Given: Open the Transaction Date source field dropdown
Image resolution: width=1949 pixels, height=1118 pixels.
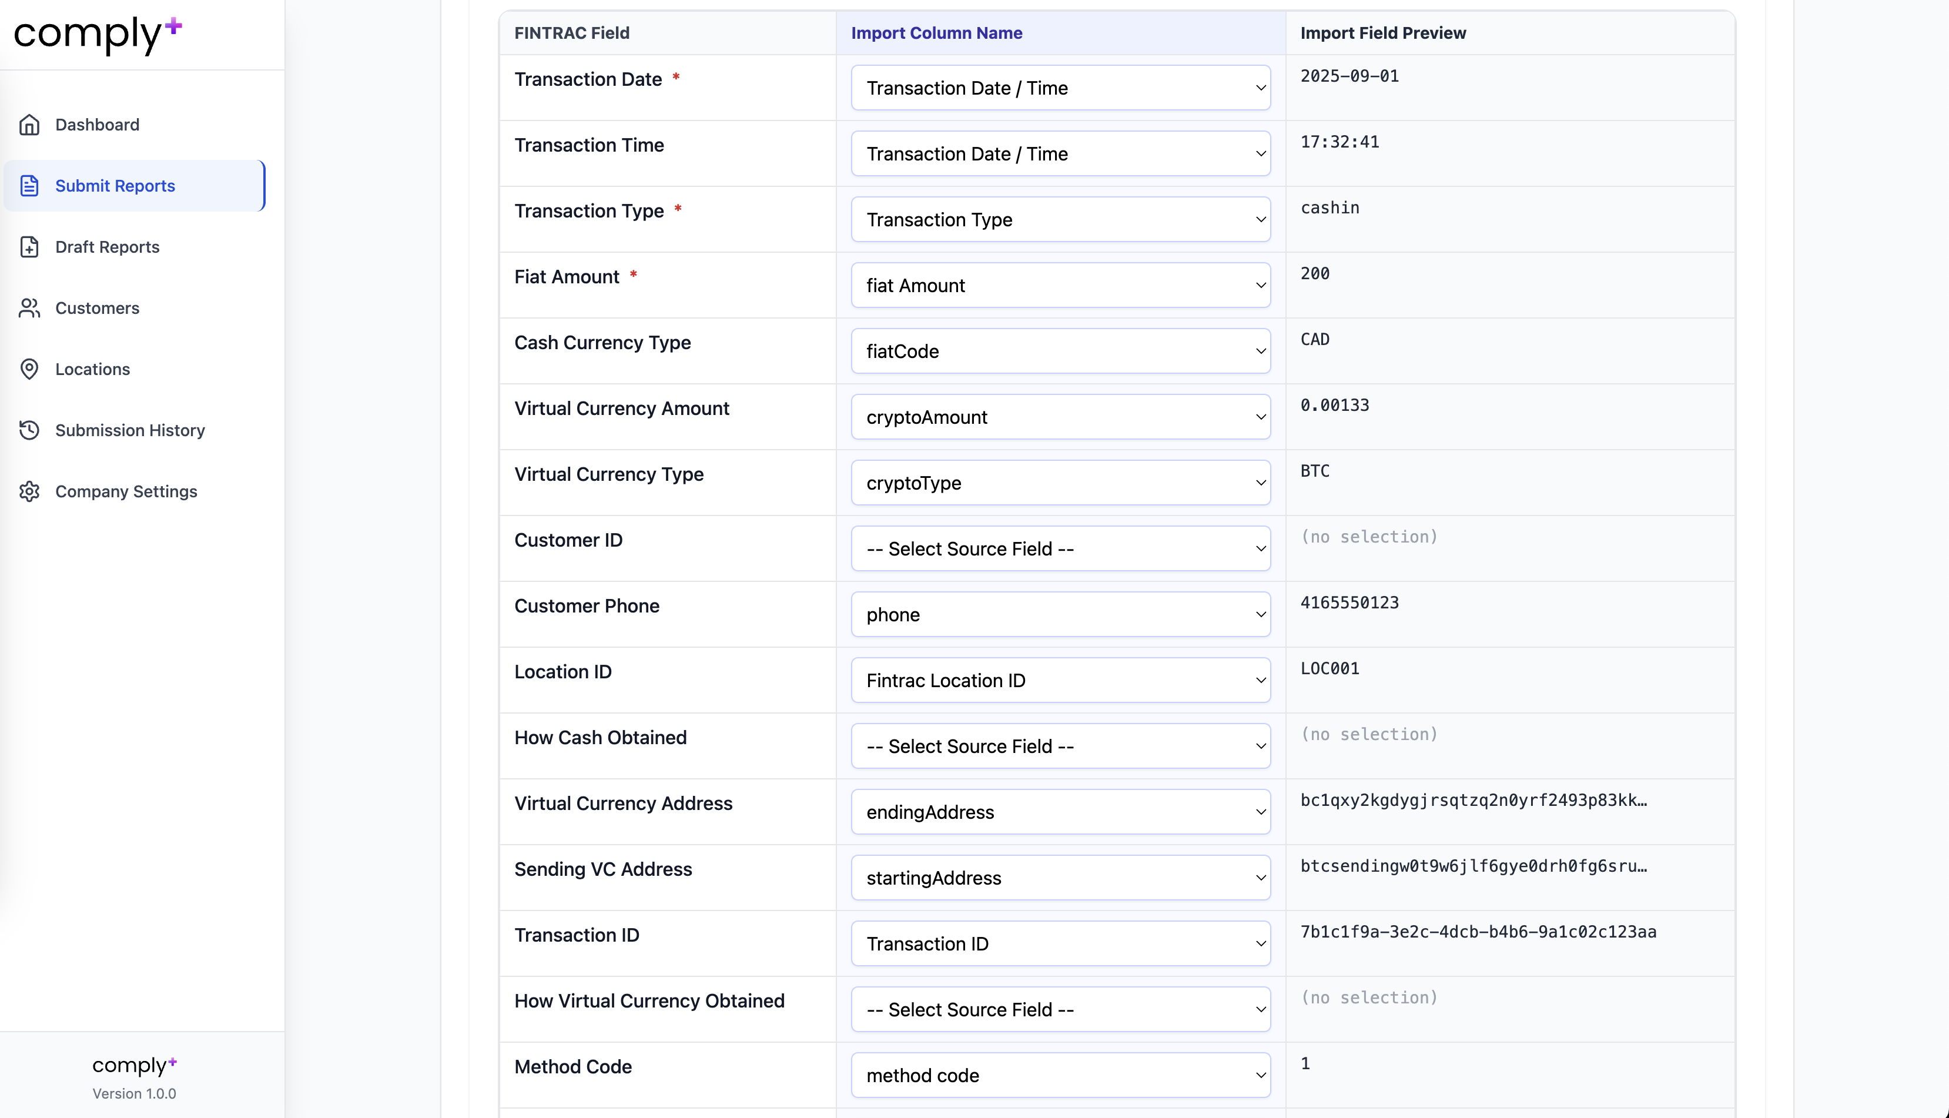Looking at the screenshot, I should tap(1060, 88).
